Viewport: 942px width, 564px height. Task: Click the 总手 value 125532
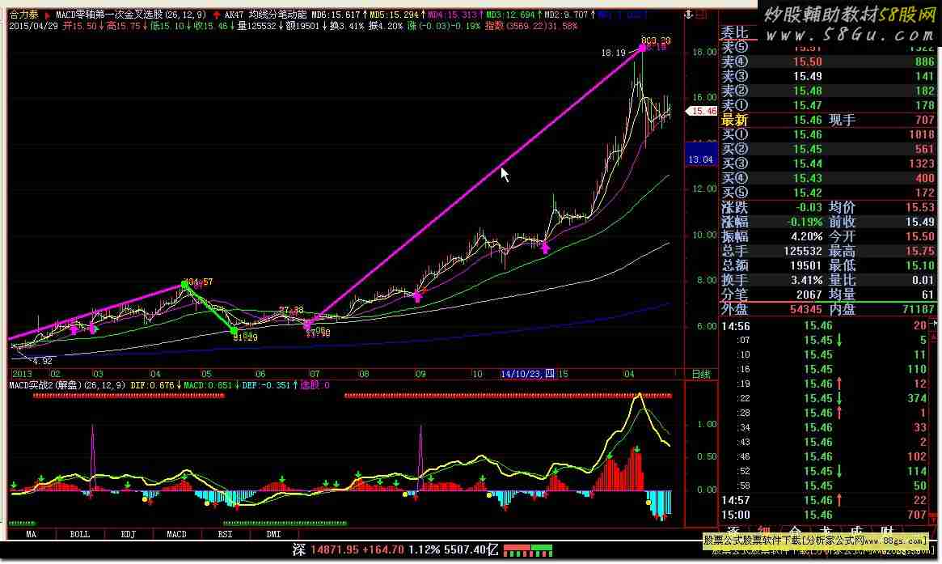point(803,252)
